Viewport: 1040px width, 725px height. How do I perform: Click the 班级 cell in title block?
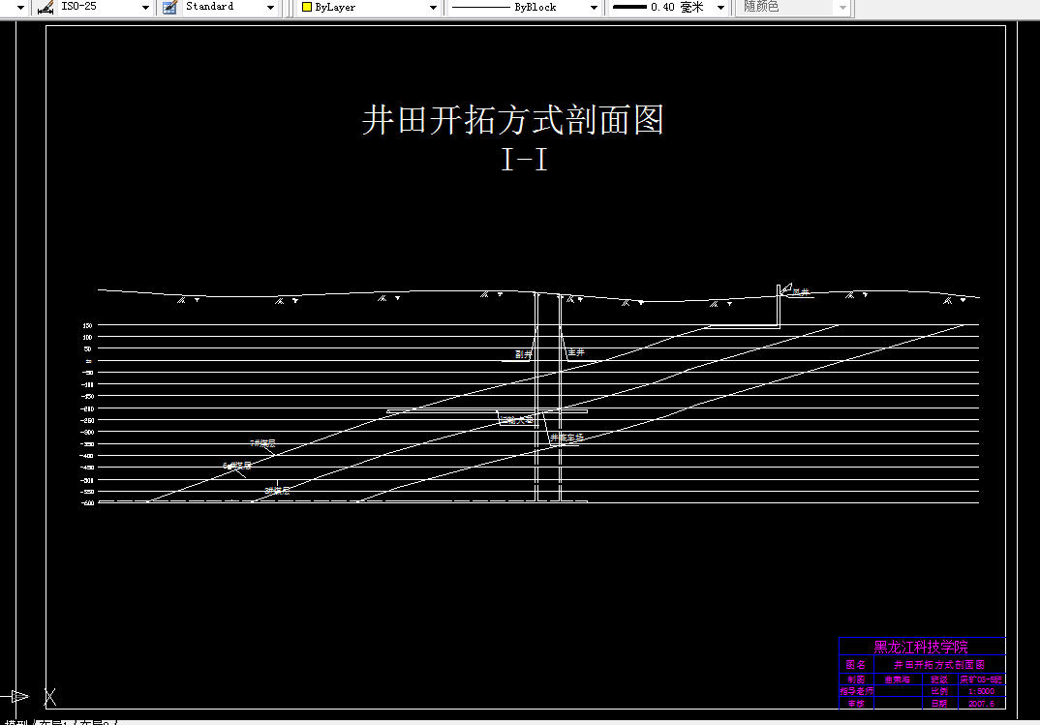[x=939, y=680]
